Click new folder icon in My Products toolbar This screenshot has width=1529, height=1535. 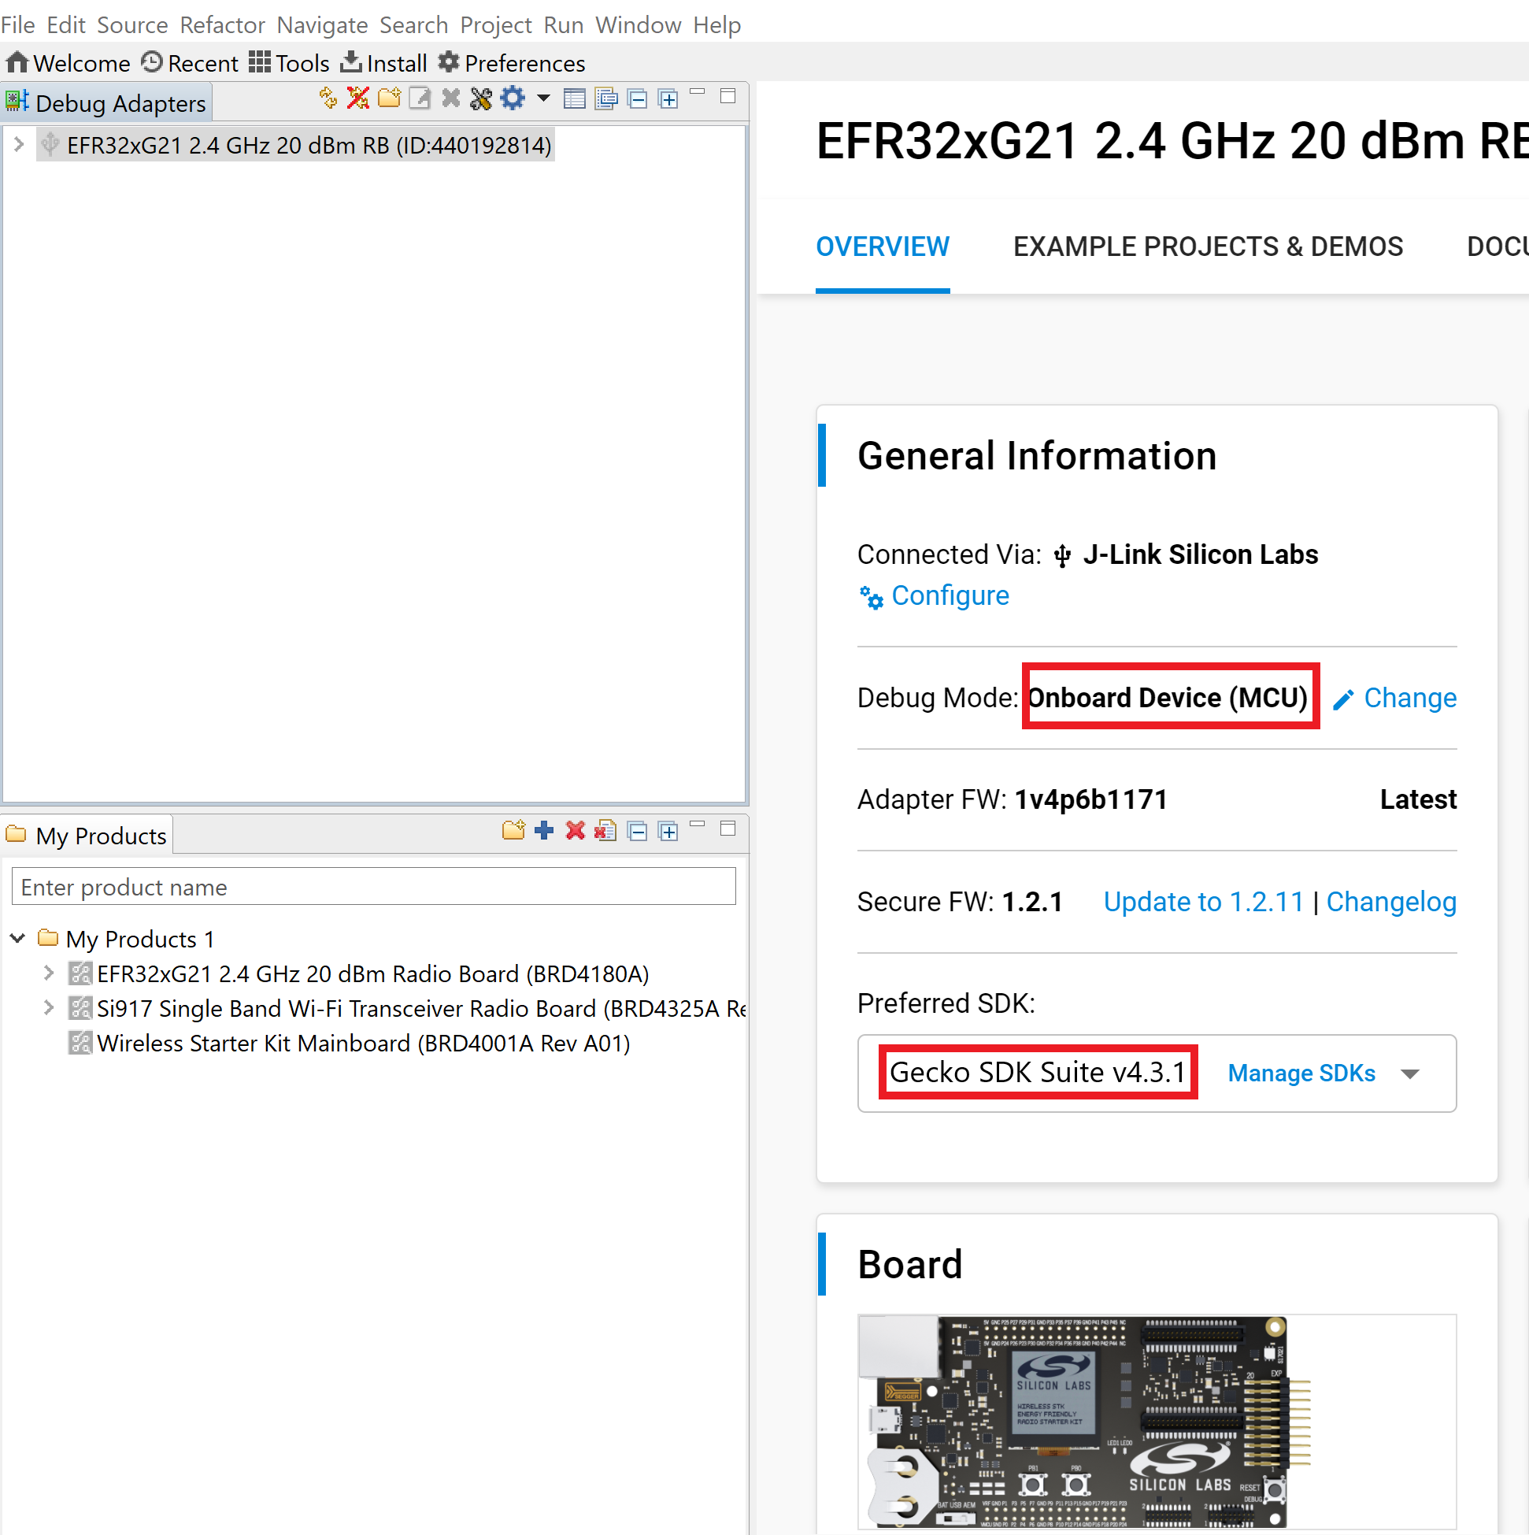[513, 831]
